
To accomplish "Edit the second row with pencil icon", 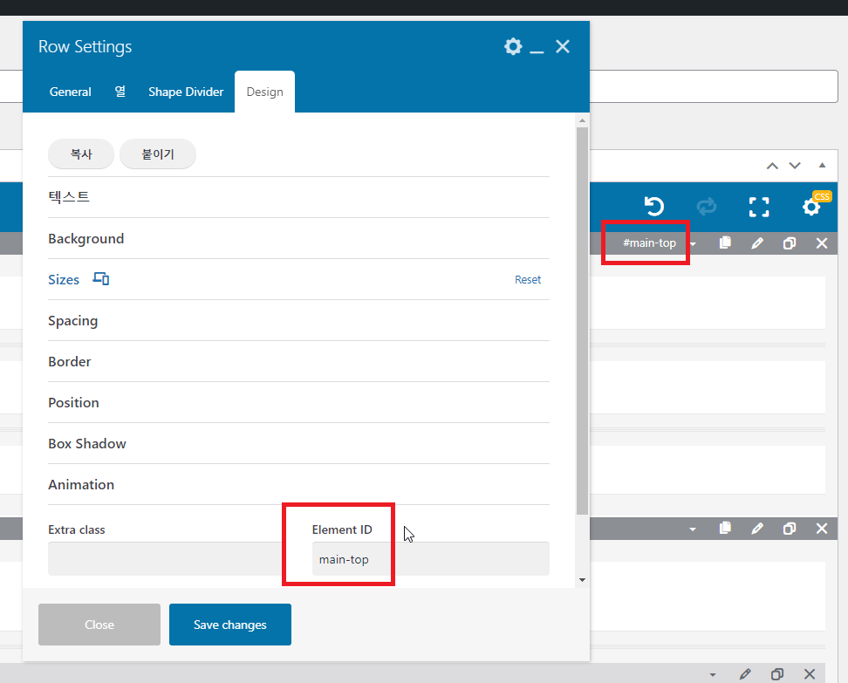I will coord(757,529).
